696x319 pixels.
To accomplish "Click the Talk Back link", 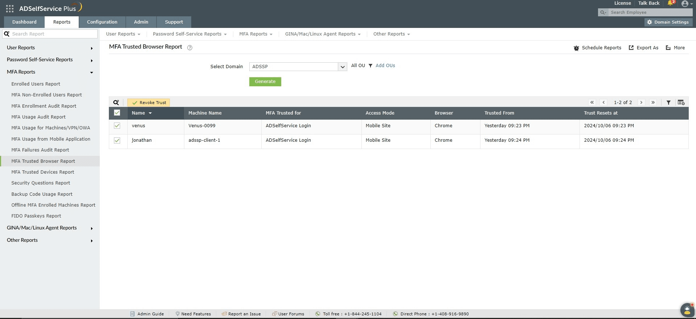I will pos(649,3).
